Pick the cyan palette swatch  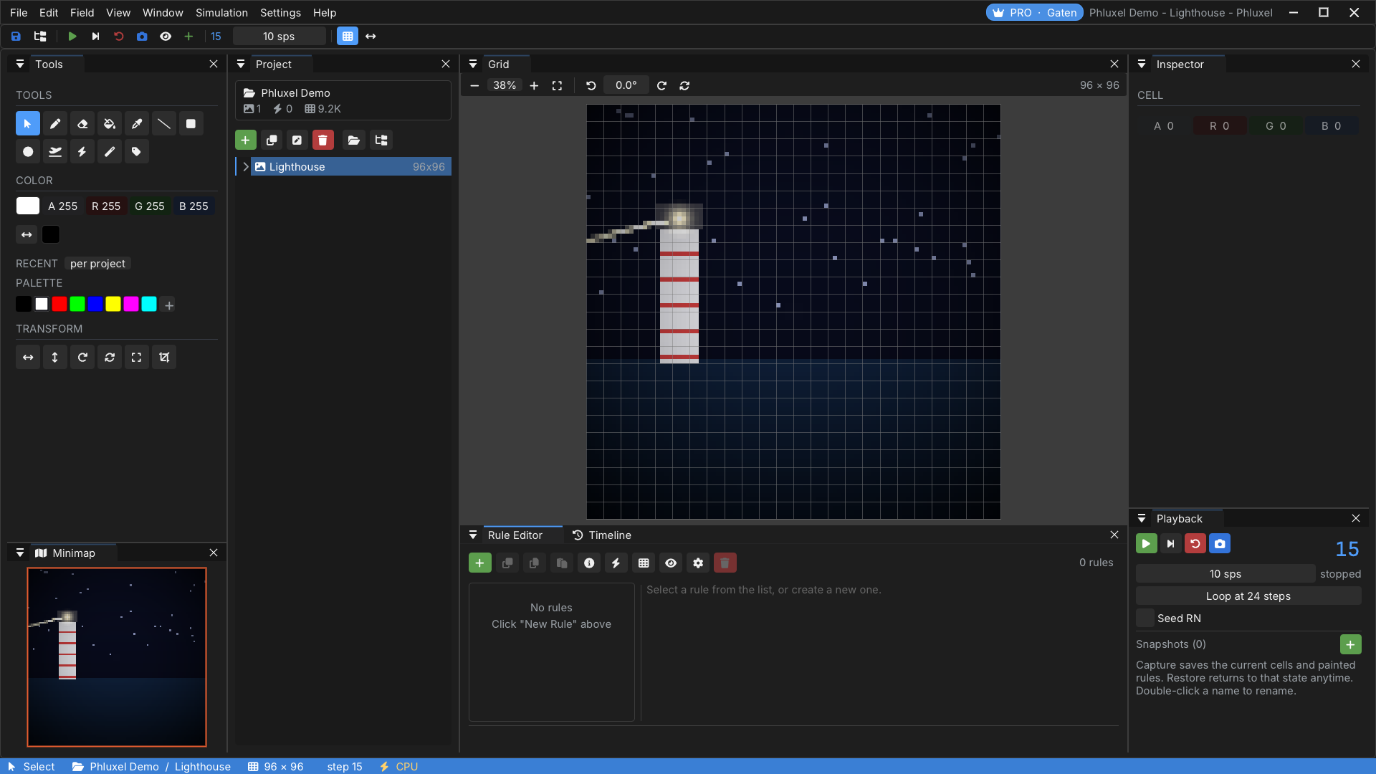point(149,305)
